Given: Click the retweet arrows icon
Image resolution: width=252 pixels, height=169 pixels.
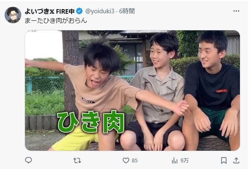Looking at the screenshot, I should [77, 160].
